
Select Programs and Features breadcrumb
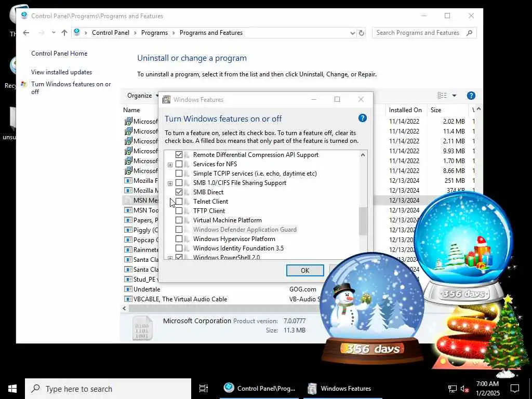point(211,33)
